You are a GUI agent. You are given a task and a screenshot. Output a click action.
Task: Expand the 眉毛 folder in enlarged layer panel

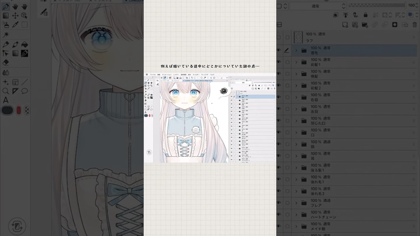click(x=296, y=50)
